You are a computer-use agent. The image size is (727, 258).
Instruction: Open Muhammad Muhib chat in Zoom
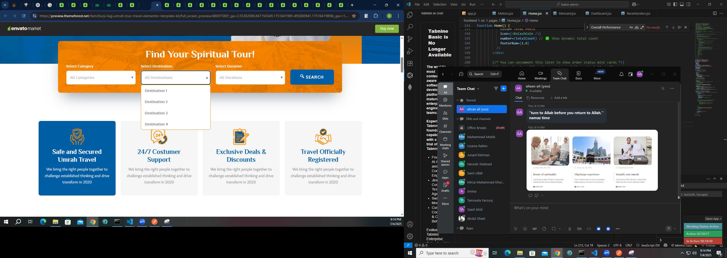(x=481, y=137)
